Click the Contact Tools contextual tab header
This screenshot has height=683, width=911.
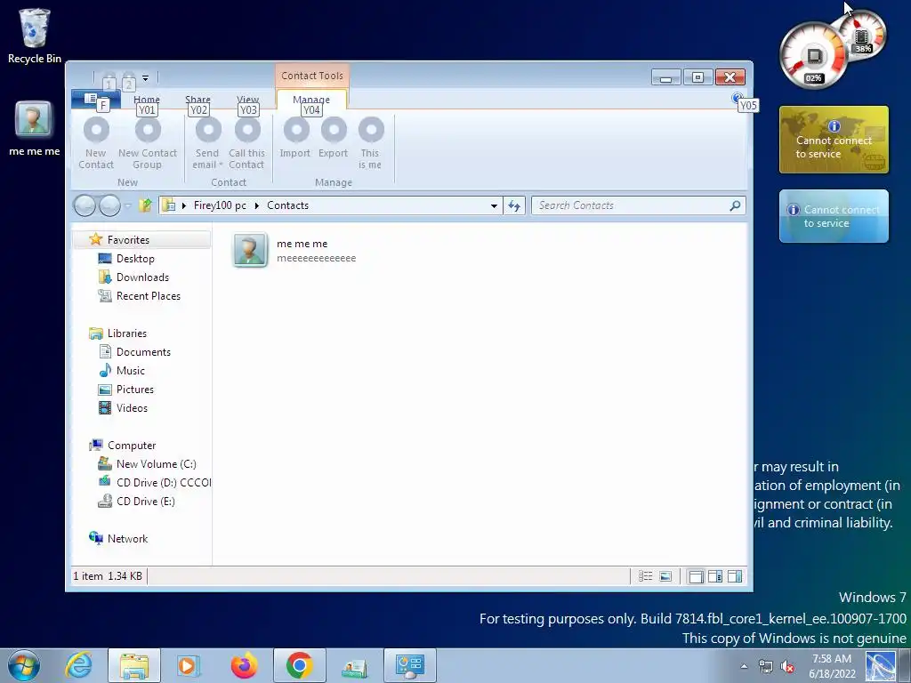click(312, 76)
